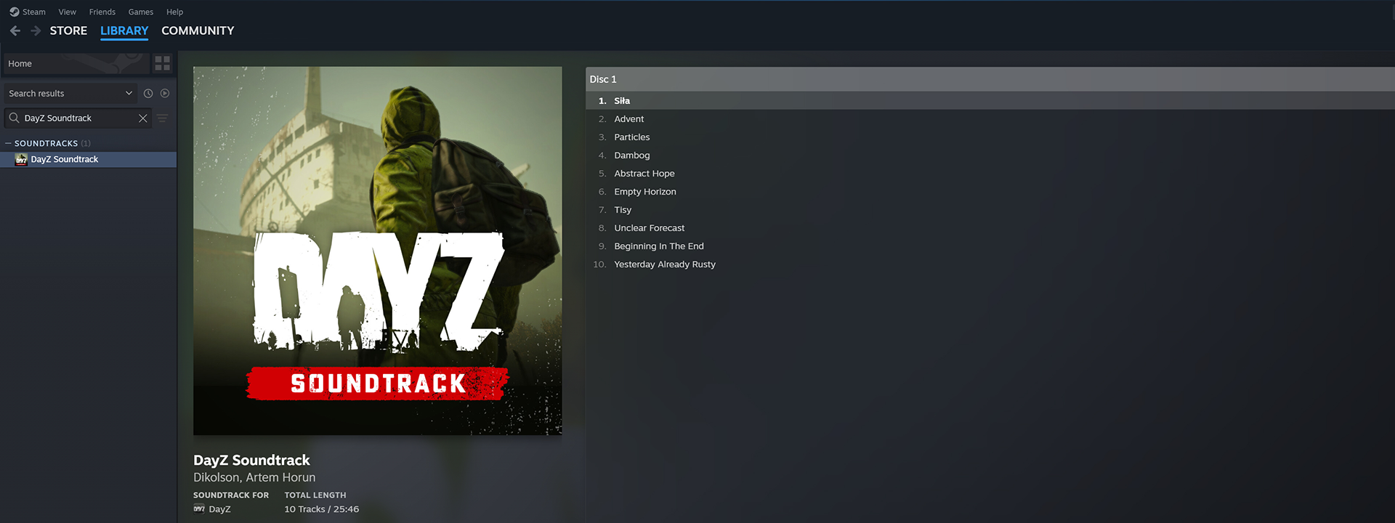Open the Search results dropdown

click(x=70, y=93)
